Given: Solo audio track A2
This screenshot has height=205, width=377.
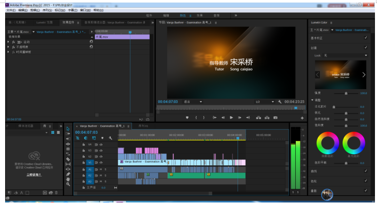Looking at the screenshot, I should [x=105, y=175].
